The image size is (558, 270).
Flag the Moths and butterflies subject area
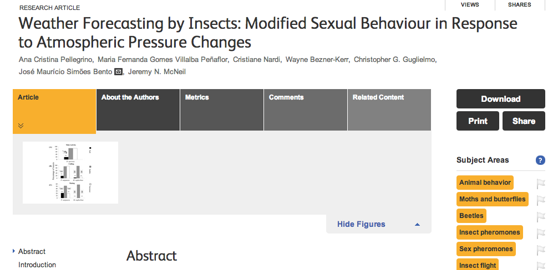click(x=541, y=200)
